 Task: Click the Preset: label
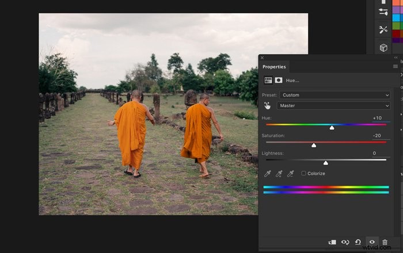(x=269, y=95)
